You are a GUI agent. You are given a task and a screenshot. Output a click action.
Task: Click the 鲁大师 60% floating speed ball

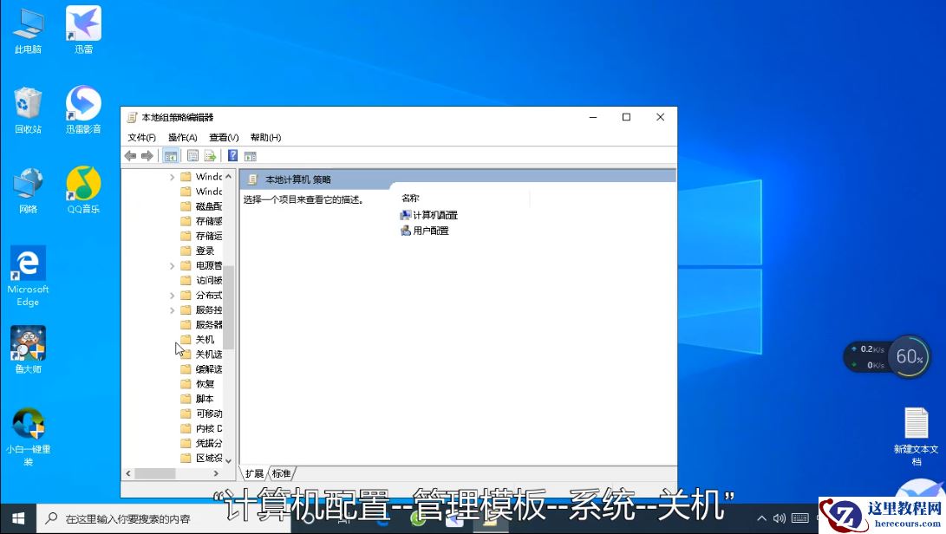pyautogui.click(x=909, y=356)
